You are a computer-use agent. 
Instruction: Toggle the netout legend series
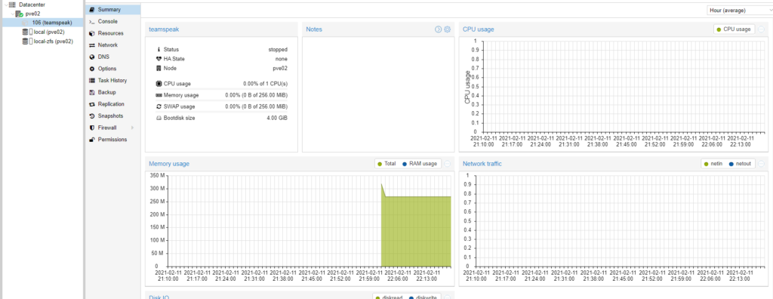pos(740,164)
